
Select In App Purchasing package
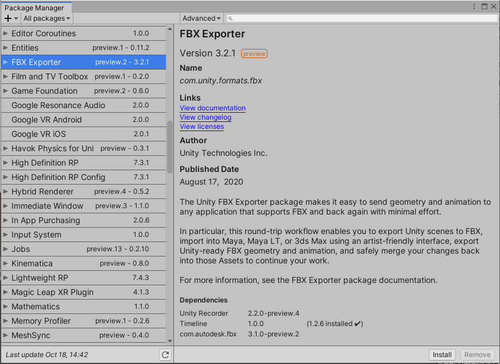coord(84,220)
